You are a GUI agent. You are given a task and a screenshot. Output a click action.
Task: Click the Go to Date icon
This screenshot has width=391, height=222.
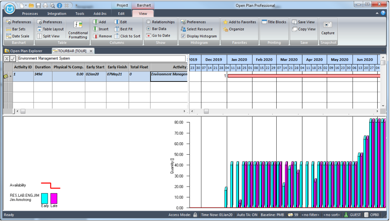tap(149, 36)
